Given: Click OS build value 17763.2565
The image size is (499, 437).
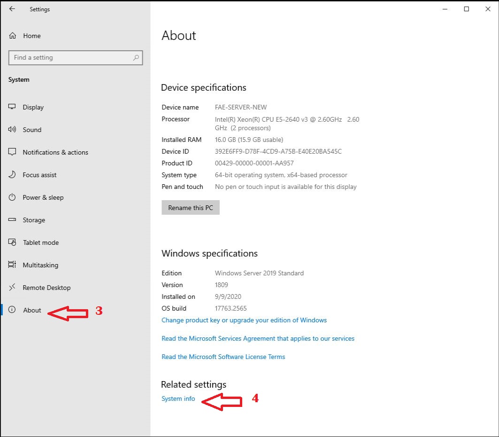Looking at the screenshot, I should coord(231,309).
